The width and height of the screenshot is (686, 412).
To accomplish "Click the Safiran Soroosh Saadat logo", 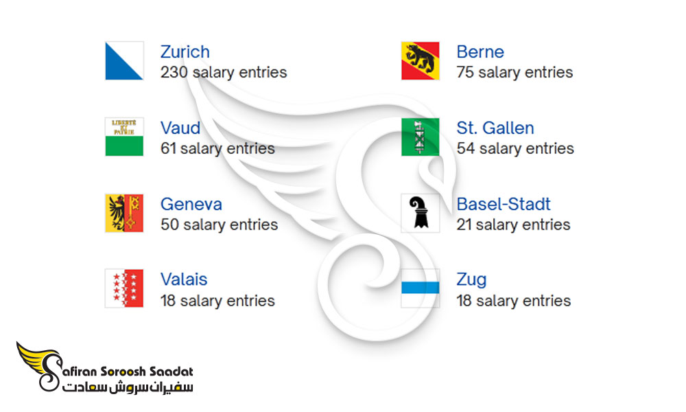I will click(x=105, y=367).
